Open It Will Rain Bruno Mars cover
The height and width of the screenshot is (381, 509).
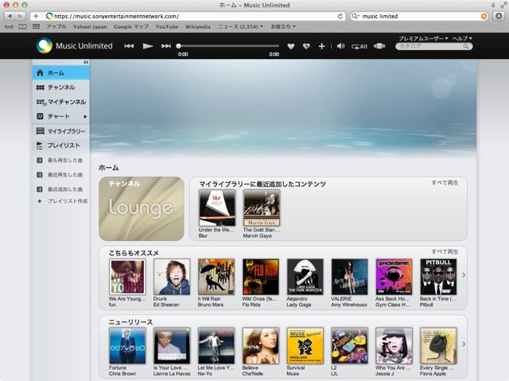coord(216,277)
